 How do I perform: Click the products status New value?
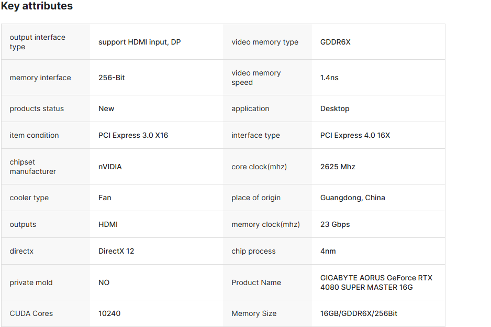[106, 108]
